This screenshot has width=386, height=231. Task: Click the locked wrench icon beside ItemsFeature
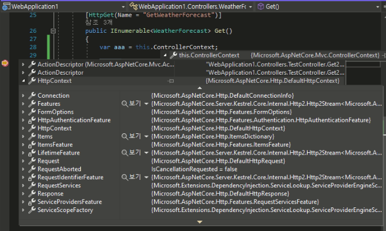click(x=32, y=144)
